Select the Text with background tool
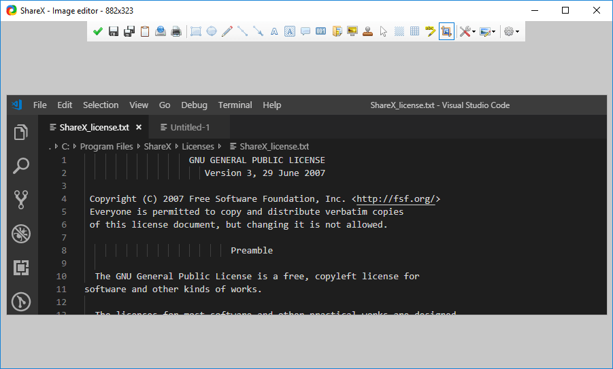This screenshot has height=369, width=613. [290, 31]
